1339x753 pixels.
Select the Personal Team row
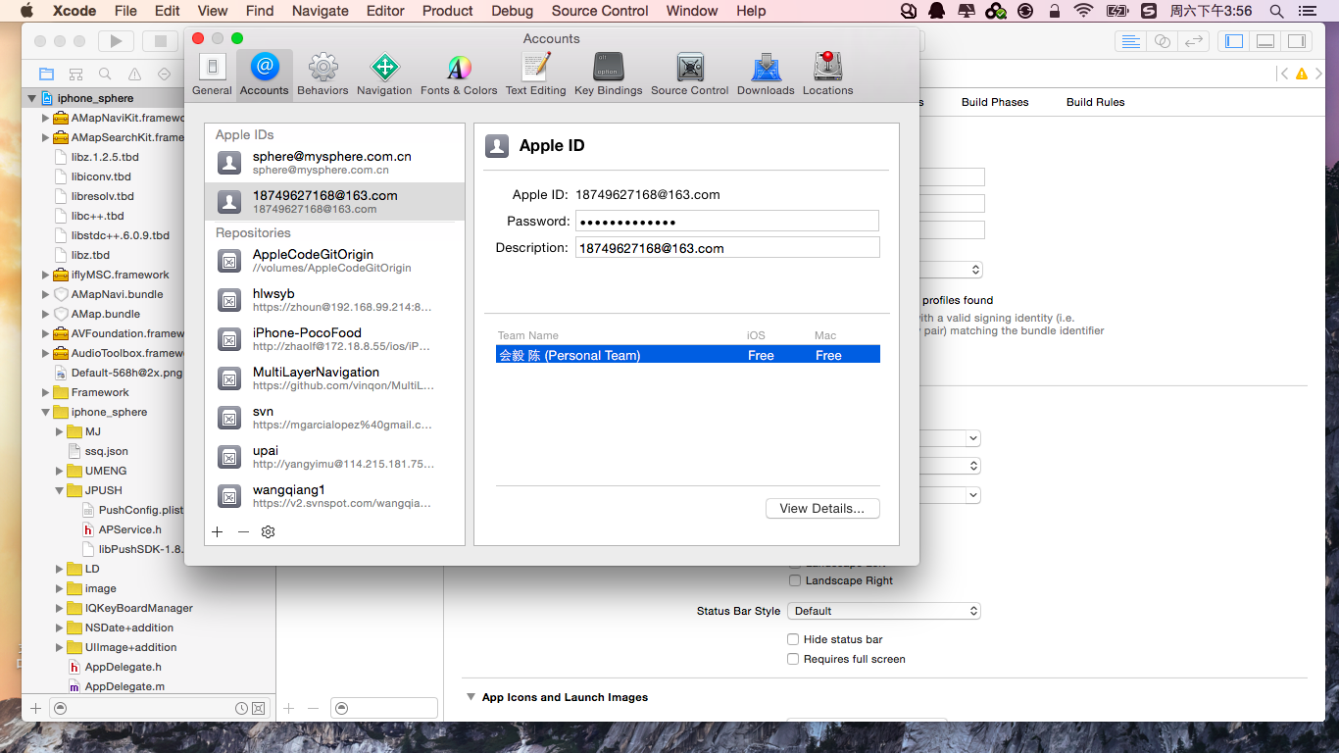point(687,355)
